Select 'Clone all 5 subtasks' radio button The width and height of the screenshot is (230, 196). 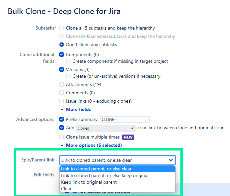pos(62,28)
